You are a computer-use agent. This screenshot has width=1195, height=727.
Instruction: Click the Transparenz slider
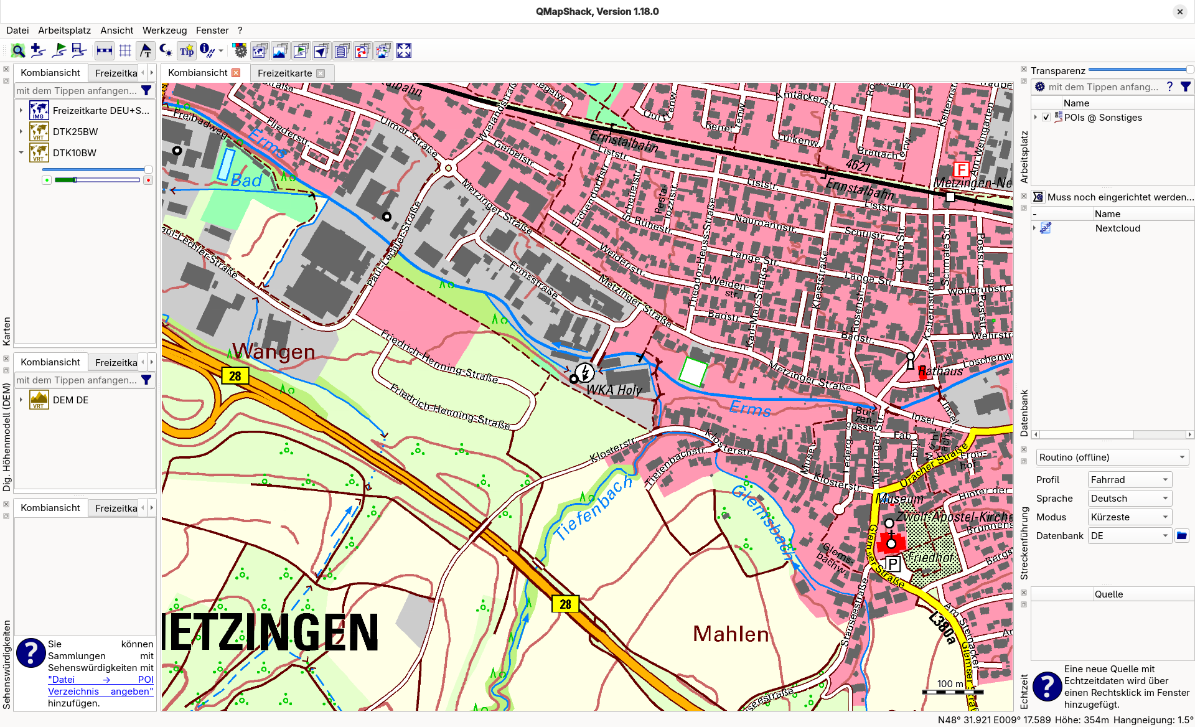pyautogui.click(x=1139, y=70)
